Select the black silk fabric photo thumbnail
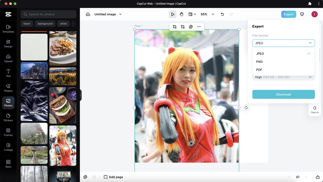Screen dimensions: 323x182 (34, 101)
